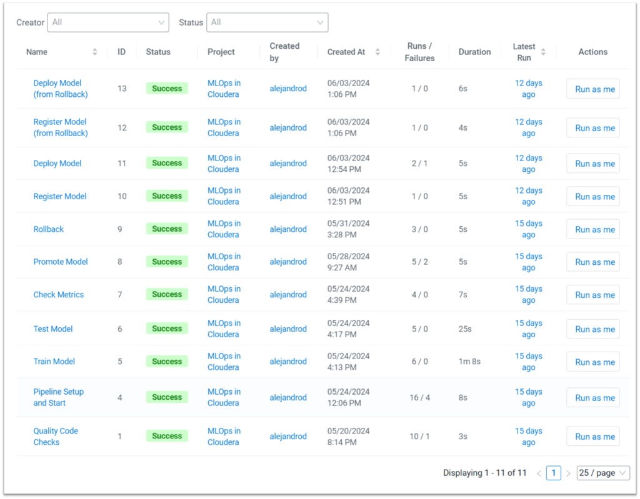
Task: Click created date 05/28/2024 9:27 AM
Action: (x=348, y=262)
